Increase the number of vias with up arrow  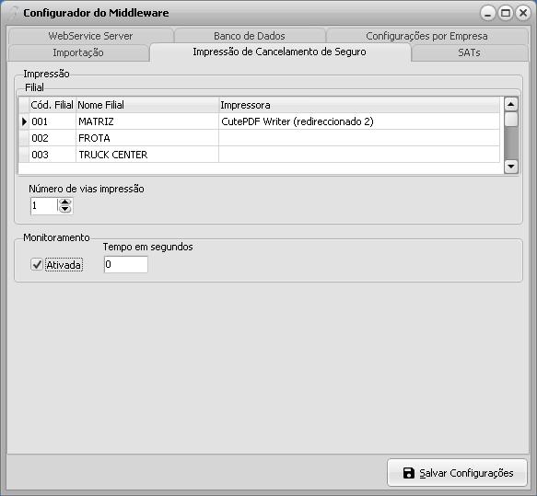coord(65,202)
